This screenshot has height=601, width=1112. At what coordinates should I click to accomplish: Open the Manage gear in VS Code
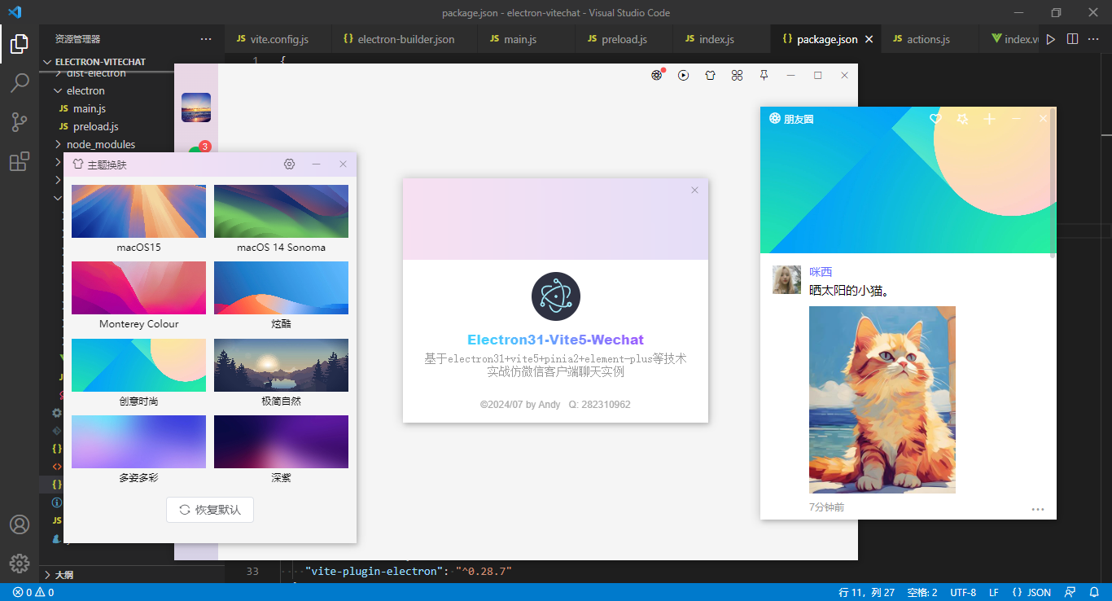coord(20,563)
